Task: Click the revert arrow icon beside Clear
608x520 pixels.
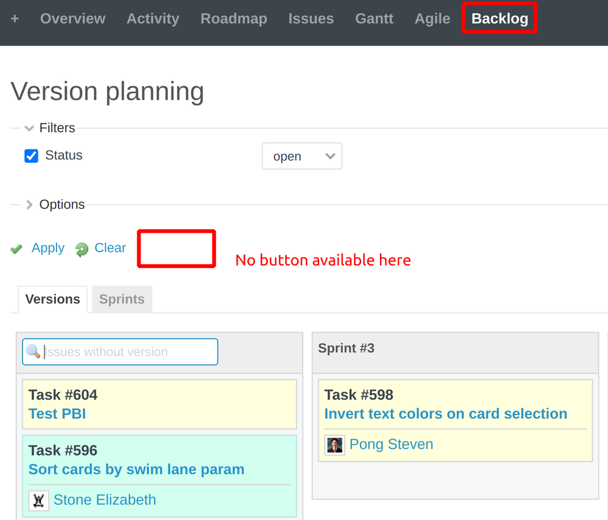Action: (x=82, y=248)
